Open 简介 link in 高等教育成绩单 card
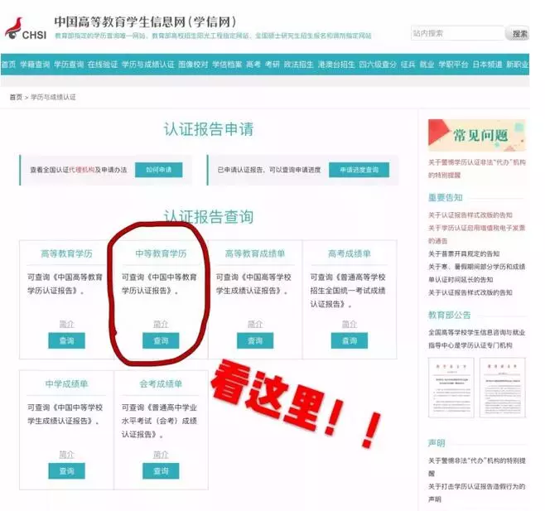The height and width of the screenshot is (511, 545). pos(255,324)
